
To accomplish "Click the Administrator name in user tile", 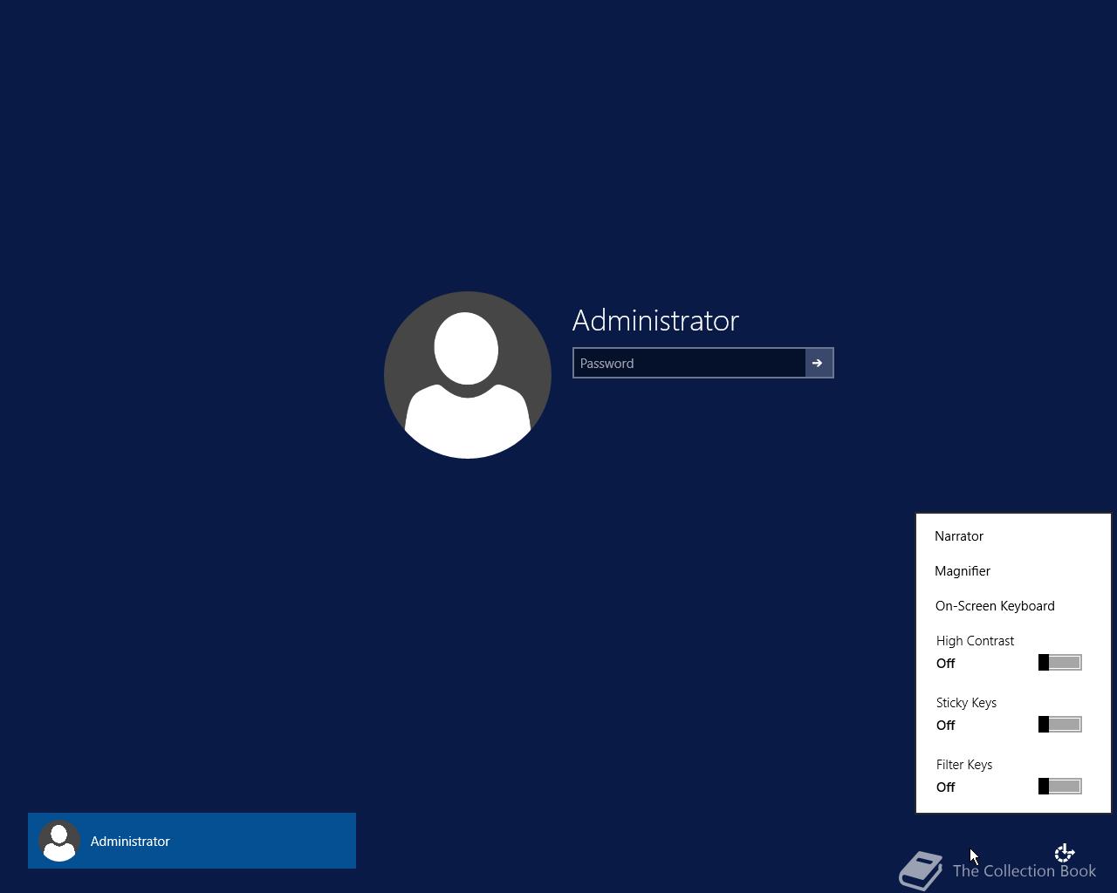I will click(130, 842).
